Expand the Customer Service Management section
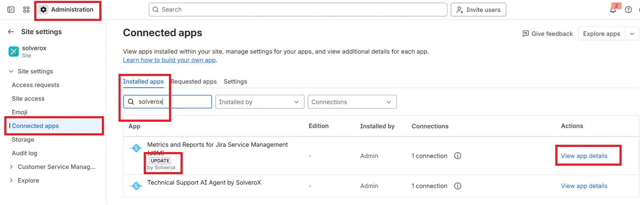The width and height of the screenshot is (640, 205). [x=11, y=167]
